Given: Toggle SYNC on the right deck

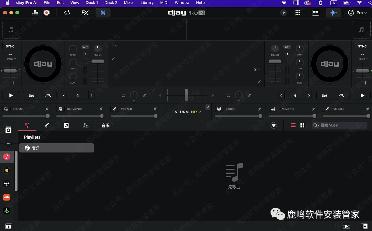Looking at the screenshot, I should [362, 46].
